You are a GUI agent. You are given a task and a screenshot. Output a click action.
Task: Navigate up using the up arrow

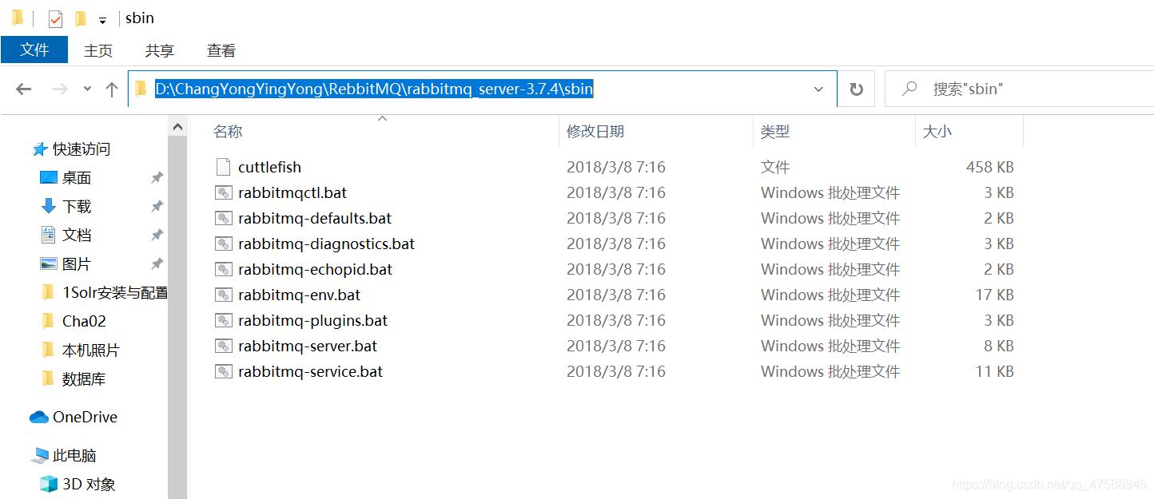click(x=112, y=89)
